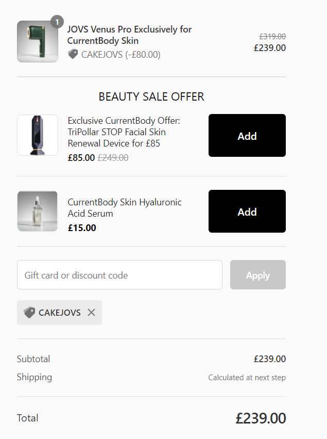Open the TriPollar STOP product thumbnail
This screenshot has height=439, width=327.
point(38,135)
